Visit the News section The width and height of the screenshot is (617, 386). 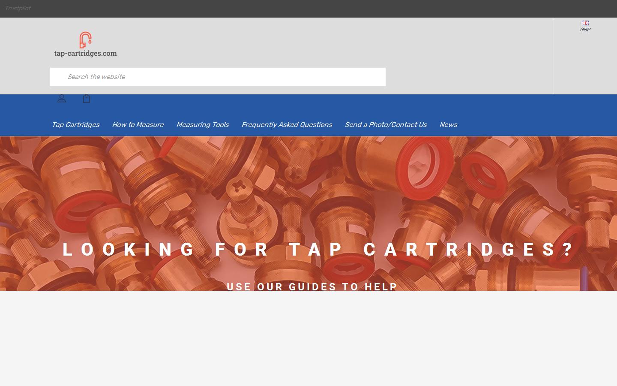(x=448, y=125)
